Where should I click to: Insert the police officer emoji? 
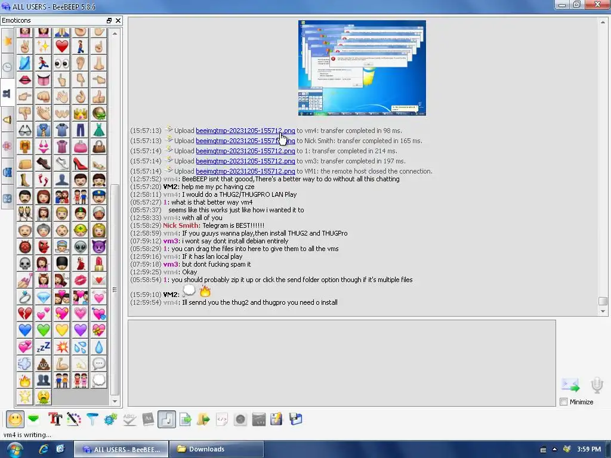pos(99,197)
